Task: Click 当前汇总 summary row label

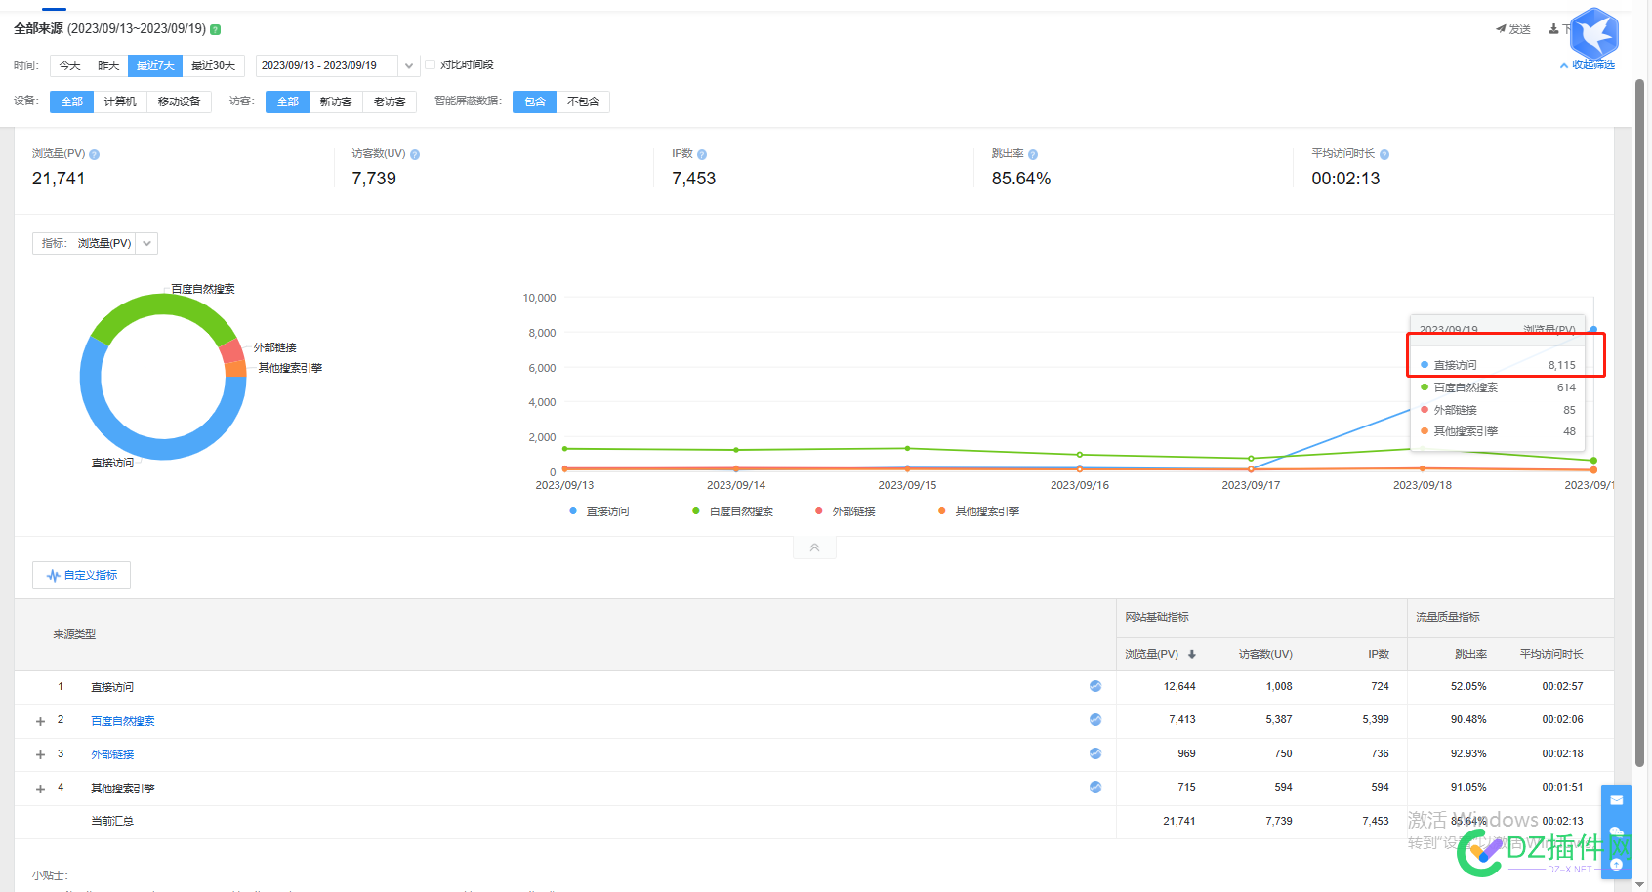Action: pos(112,821)
